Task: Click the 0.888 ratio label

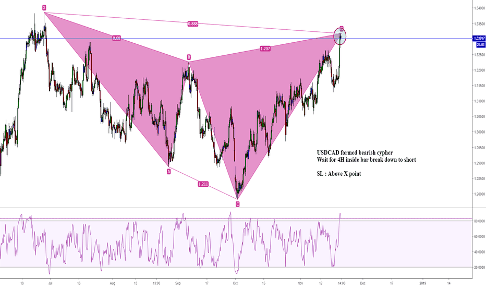Action: pos(192,23)
